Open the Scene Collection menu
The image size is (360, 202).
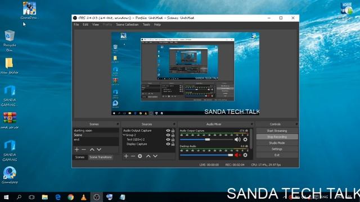pos(127,25)
